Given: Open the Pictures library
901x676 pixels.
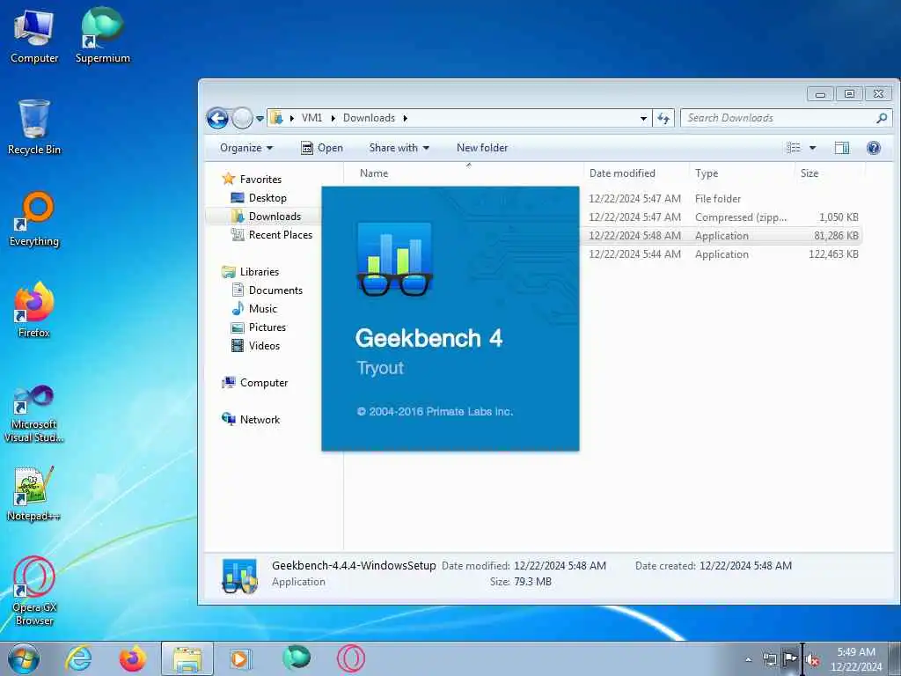Looking at the screenshot, I should point(258,327).
